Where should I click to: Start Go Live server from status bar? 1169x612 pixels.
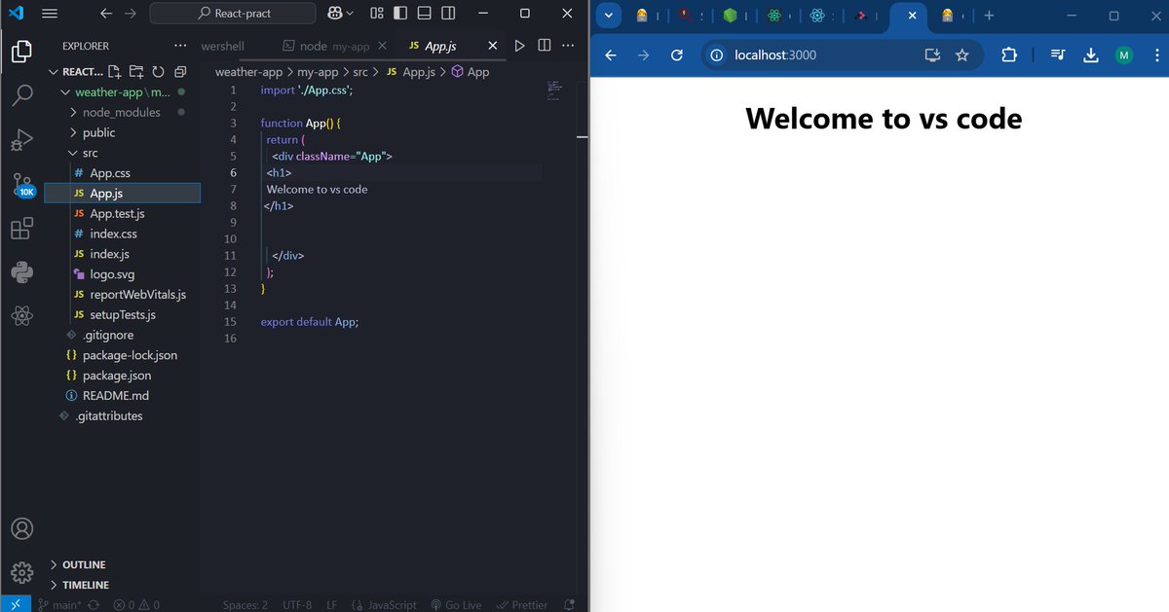pyautogui.click(x=456, y=604)
